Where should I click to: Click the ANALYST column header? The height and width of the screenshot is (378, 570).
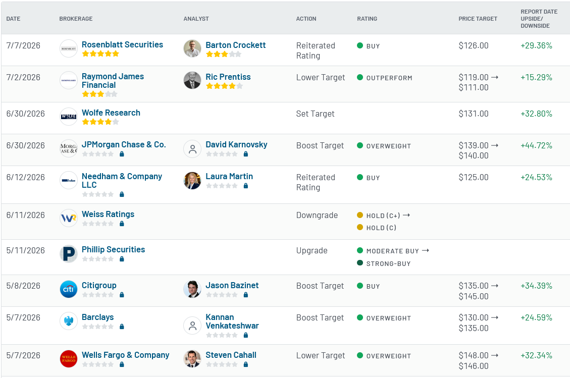pos(196,19)
